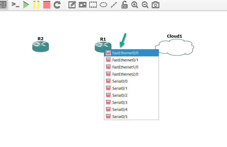227x147 pixels.
Task: Choose Serial0/4 interface
Action: [x=131, y=109]
